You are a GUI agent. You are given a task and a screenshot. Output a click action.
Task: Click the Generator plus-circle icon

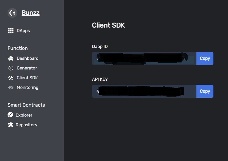11,68
